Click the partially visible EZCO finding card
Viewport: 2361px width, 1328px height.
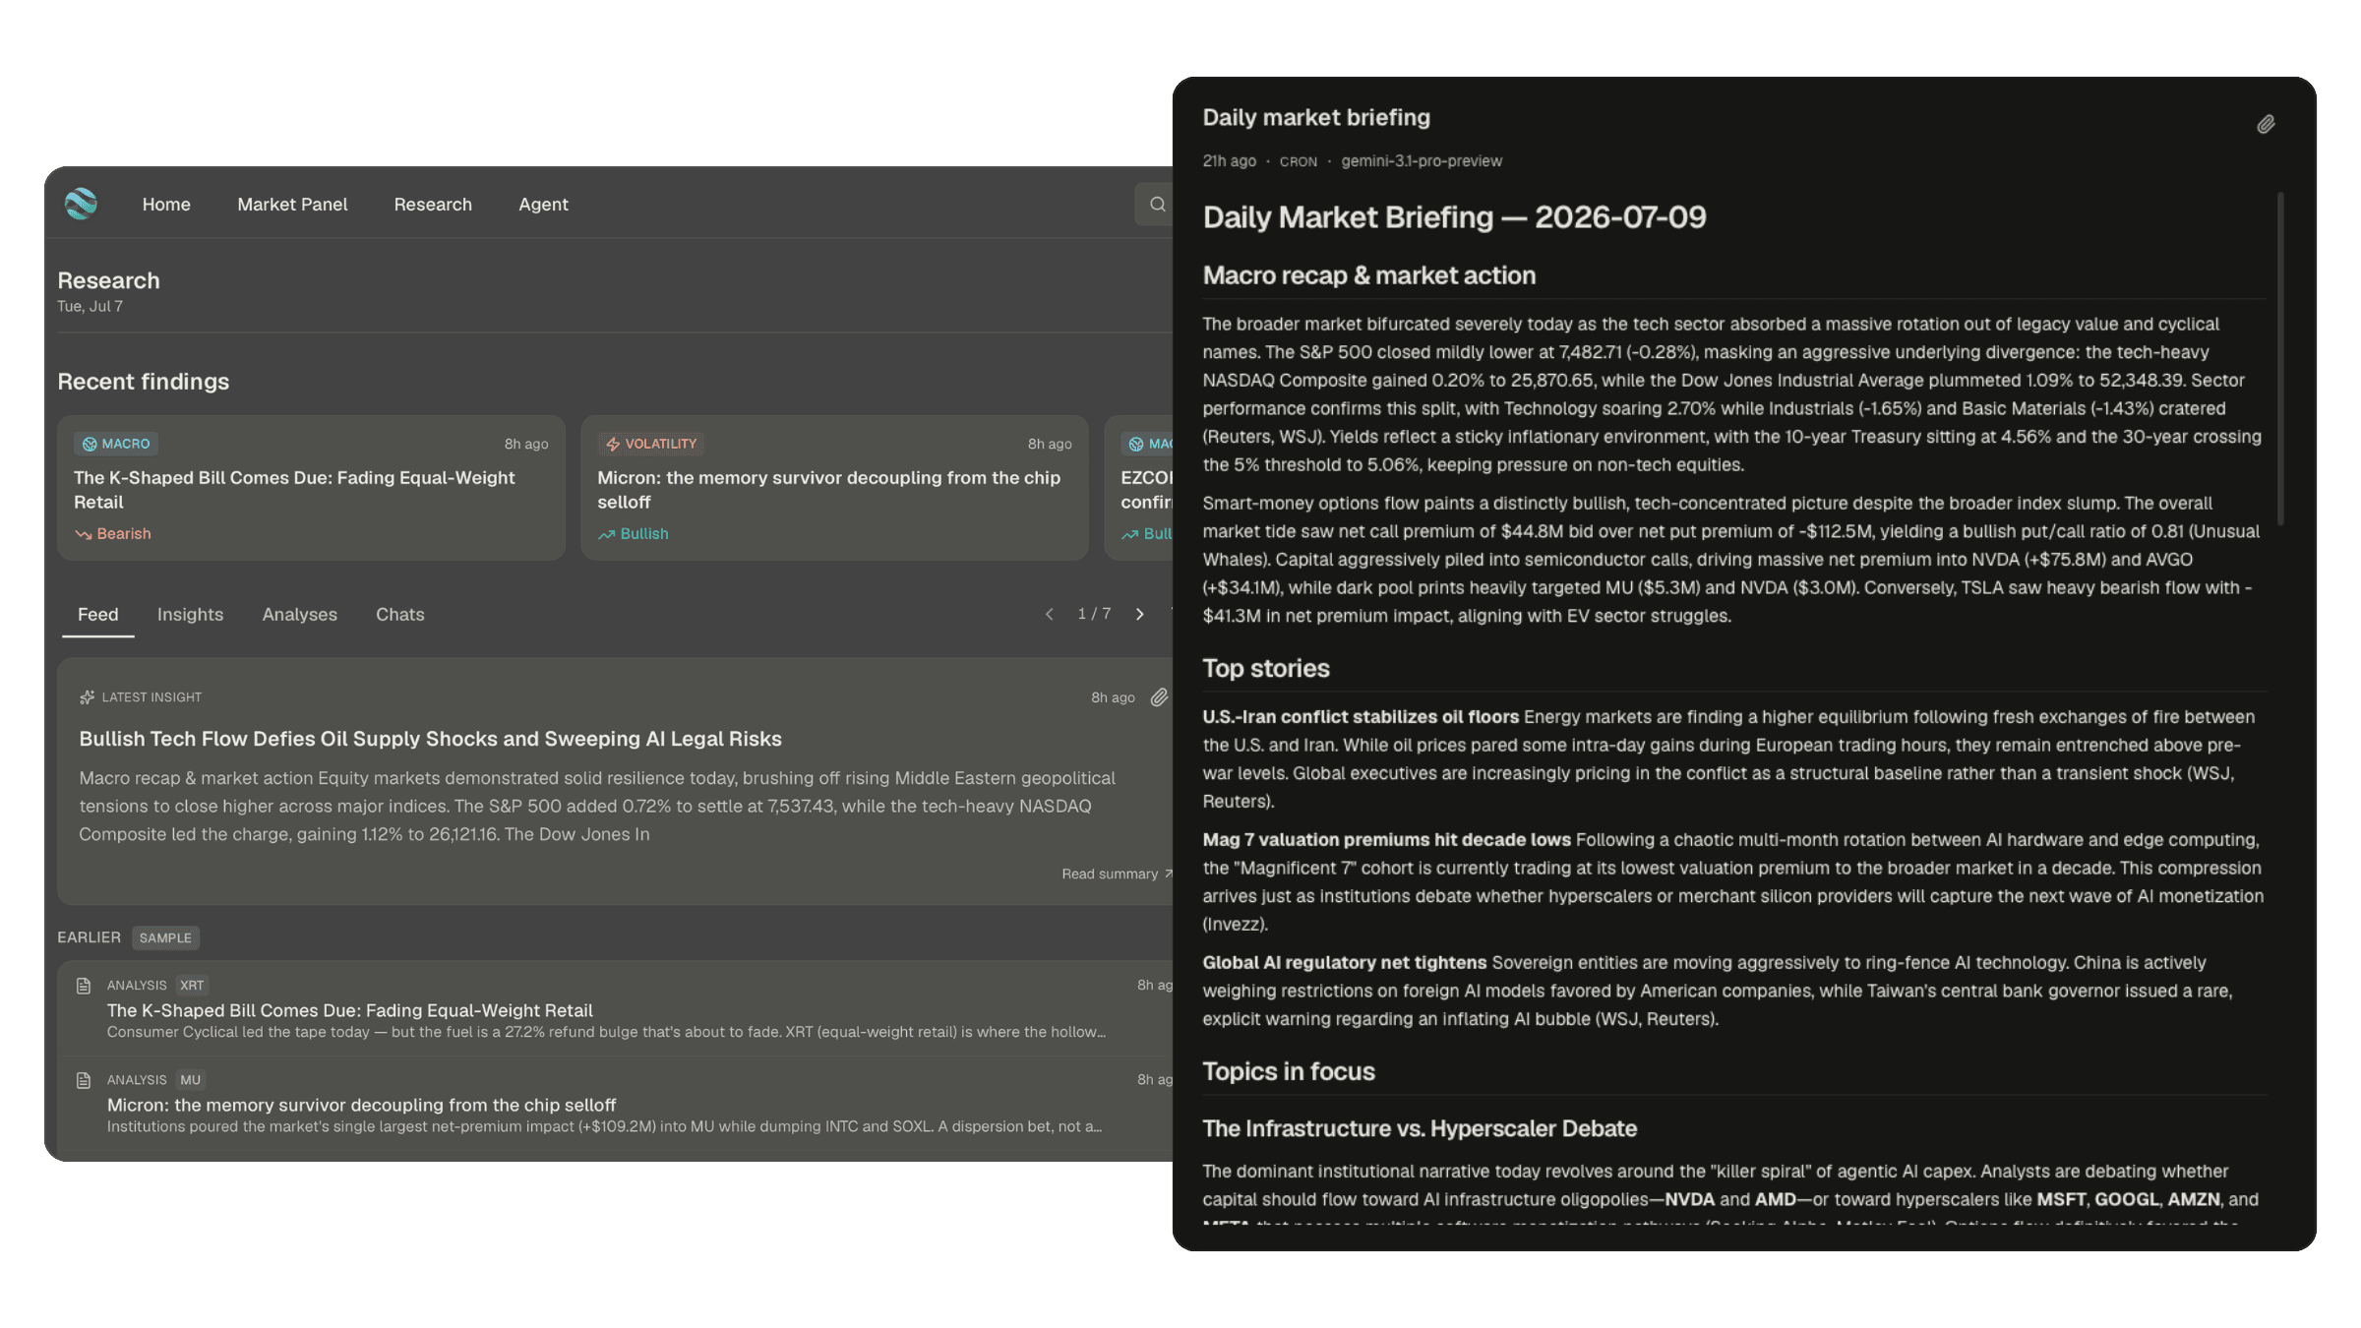(x=1139, y=488)
